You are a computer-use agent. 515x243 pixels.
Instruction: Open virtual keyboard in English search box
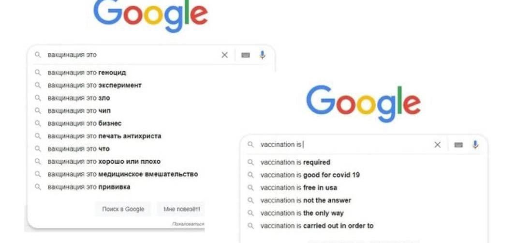point(458,145)
